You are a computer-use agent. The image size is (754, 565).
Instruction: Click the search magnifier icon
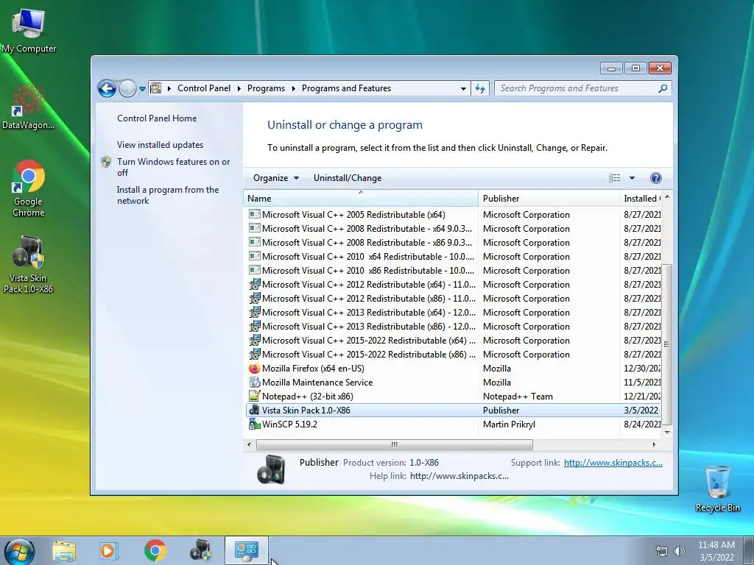point(663,88)
